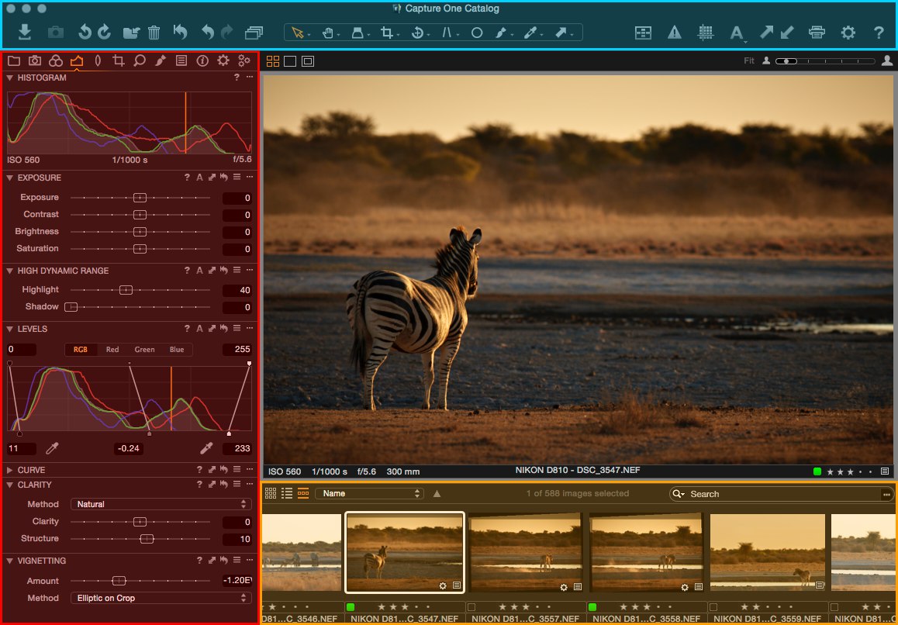The image size is (898, 625).
Task: Click the Highlight slider handle
Action: (x=126, y=290)
